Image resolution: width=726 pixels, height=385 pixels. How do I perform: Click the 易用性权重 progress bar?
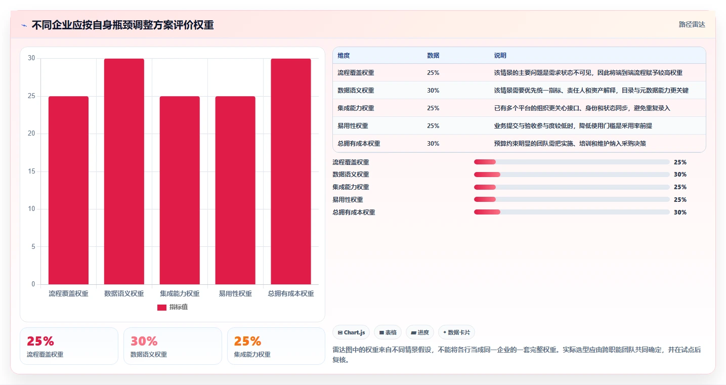pos(572,200)
